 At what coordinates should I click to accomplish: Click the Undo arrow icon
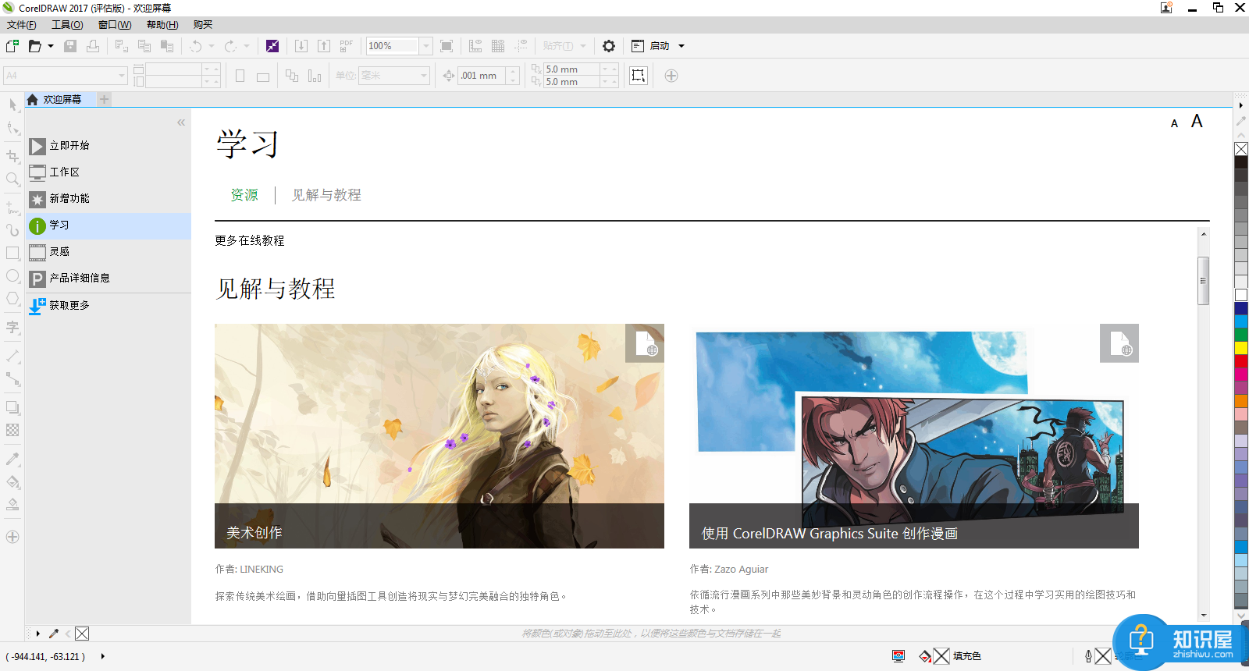click(x=196, y=46)
